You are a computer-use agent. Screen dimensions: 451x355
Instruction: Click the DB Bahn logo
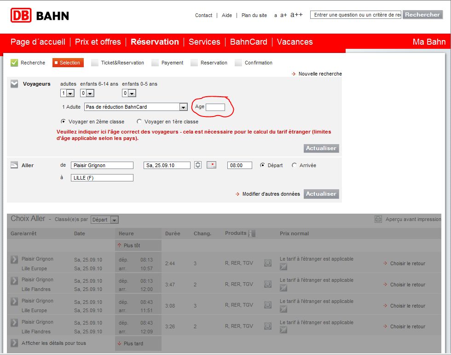click(x=40, y=15)
